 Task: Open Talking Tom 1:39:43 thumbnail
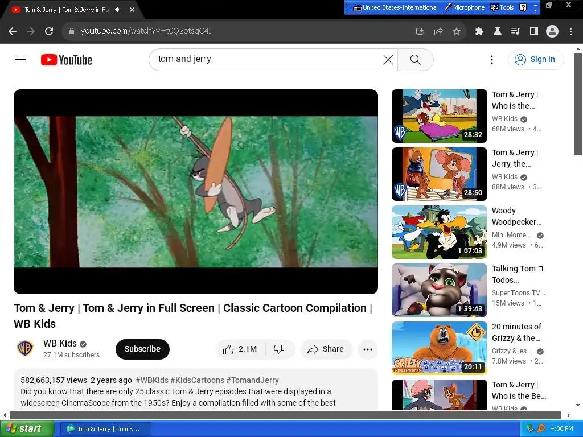[439, 290]
